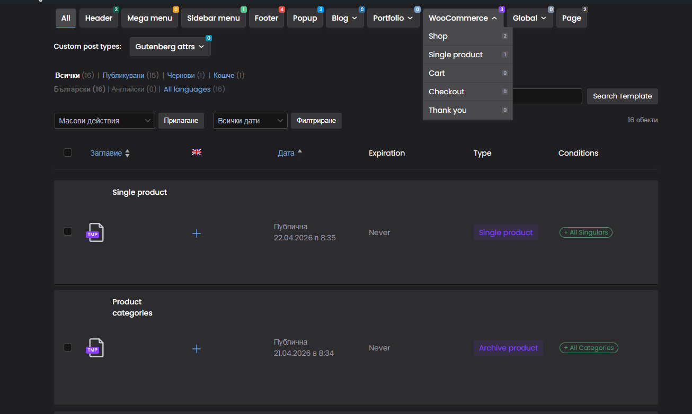The image size is (692, 414).
Task: Click the All Singulars condition tag
Action: pos(585,232)
